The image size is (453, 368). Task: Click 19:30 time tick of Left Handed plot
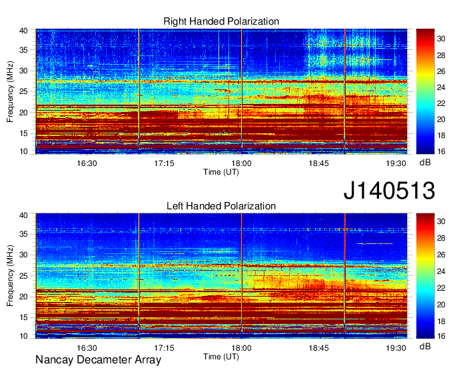click(x=396, y=348)
